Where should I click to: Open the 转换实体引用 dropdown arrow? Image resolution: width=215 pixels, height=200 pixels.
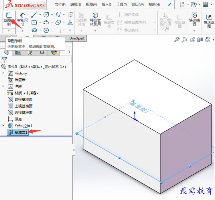(95, 31)
